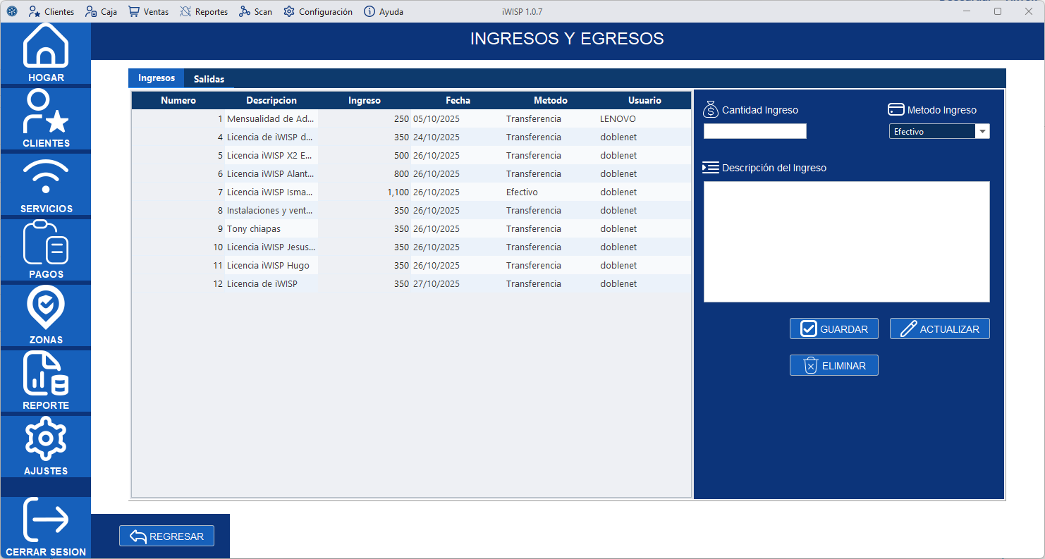This screenshot has width=1045, height=559.
Task: Click the money bag Cantidad Ingreso icon
Action: point(711,109)
